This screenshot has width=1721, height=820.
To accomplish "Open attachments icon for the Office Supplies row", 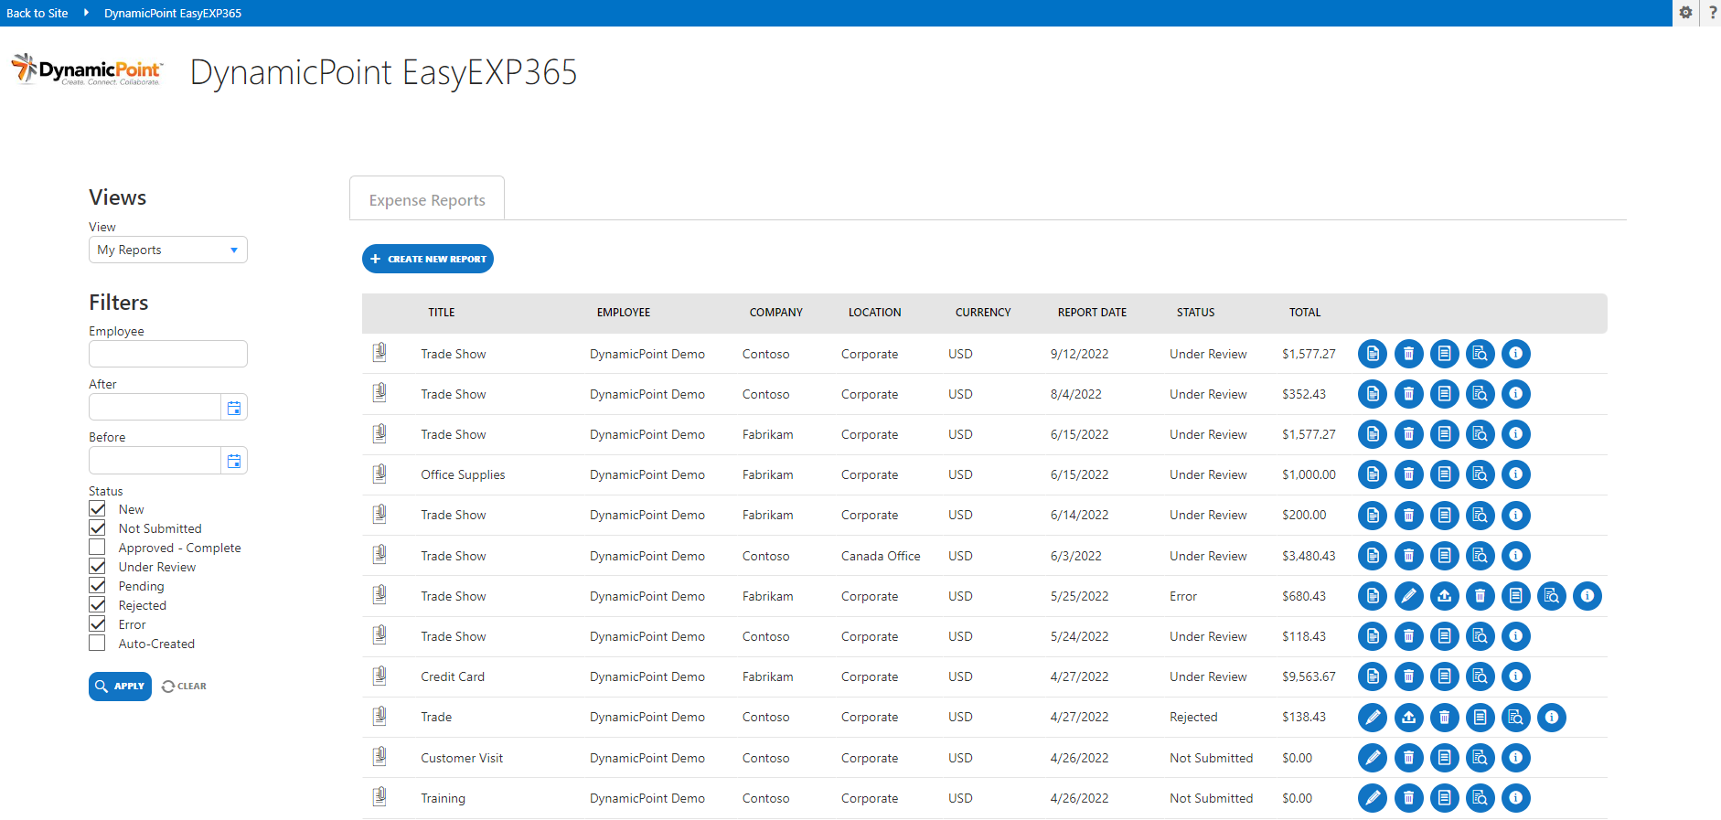I will click(379, 474).
